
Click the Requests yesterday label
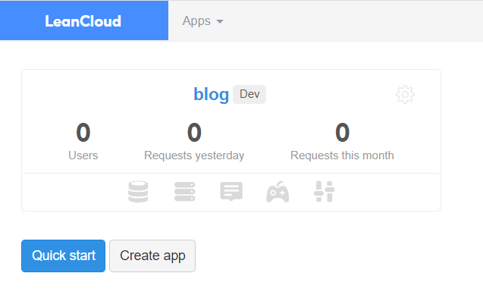[x=194, y=155]
